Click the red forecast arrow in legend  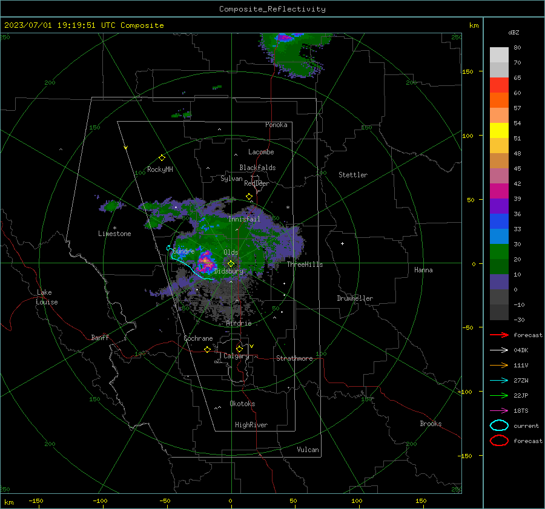tap(499, 335)
